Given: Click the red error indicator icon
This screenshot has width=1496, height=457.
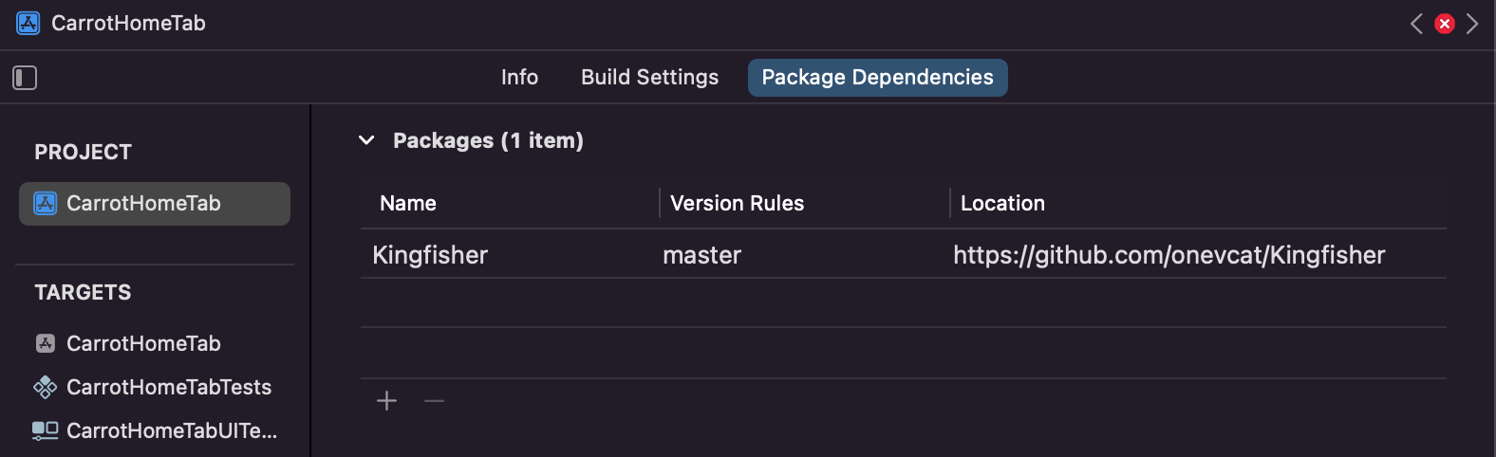Looking at the screenshot, I should coord(1445,24).
